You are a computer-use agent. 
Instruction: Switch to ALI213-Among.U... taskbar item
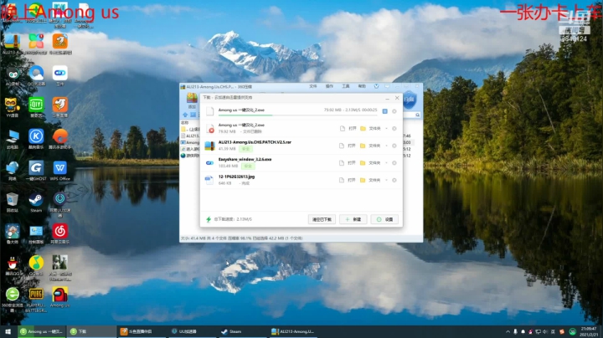(293, 331)
